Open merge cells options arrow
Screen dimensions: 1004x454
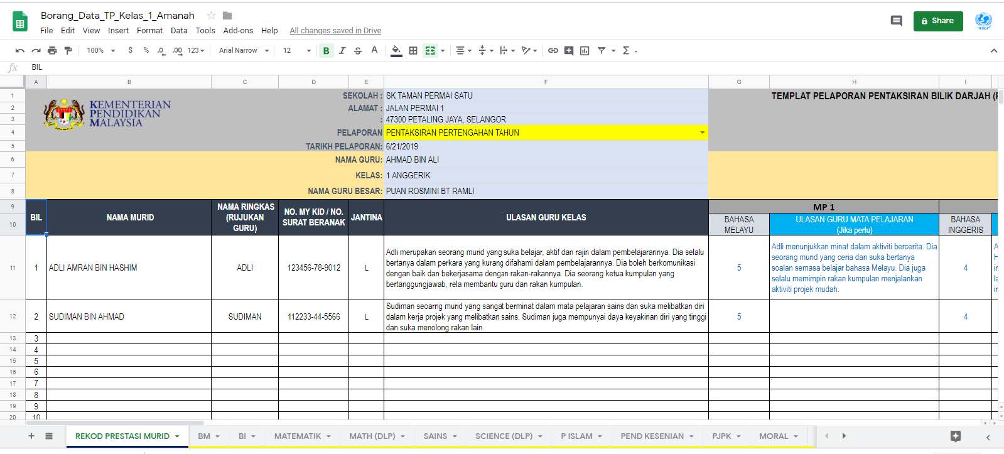443,51
